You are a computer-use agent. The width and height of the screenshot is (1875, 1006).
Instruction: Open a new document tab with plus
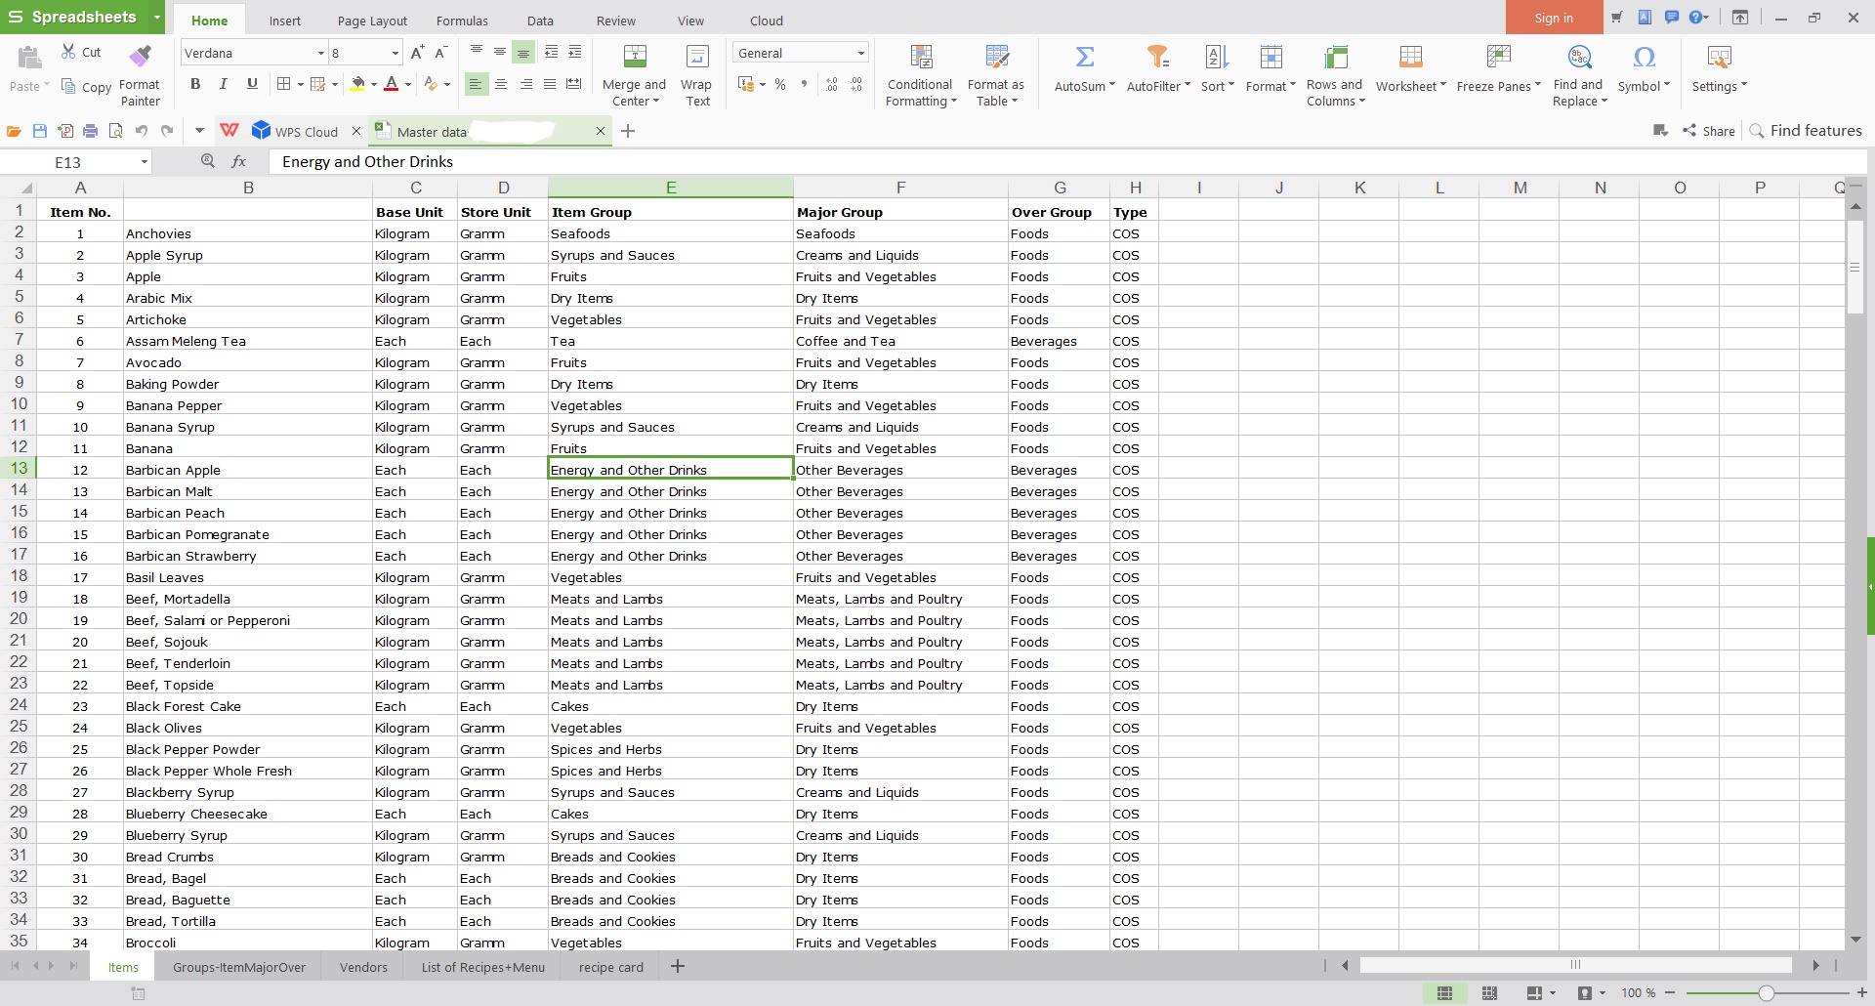[x=628, y=131]
